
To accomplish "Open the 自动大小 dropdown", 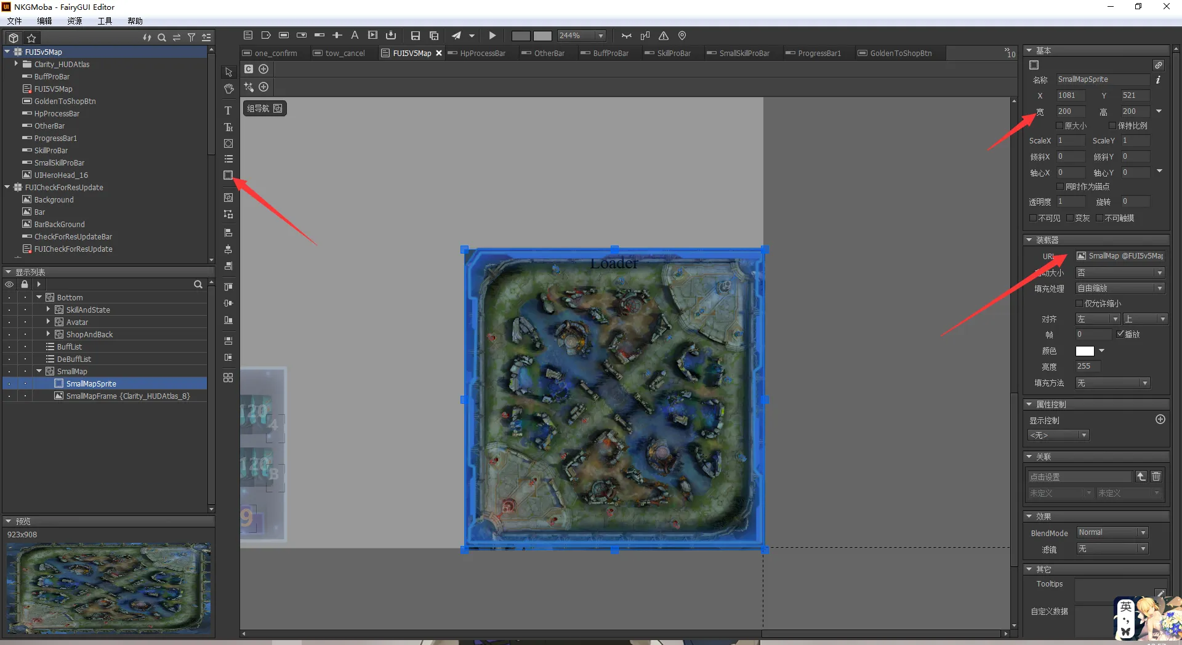I will click(x=1120, y=273).
